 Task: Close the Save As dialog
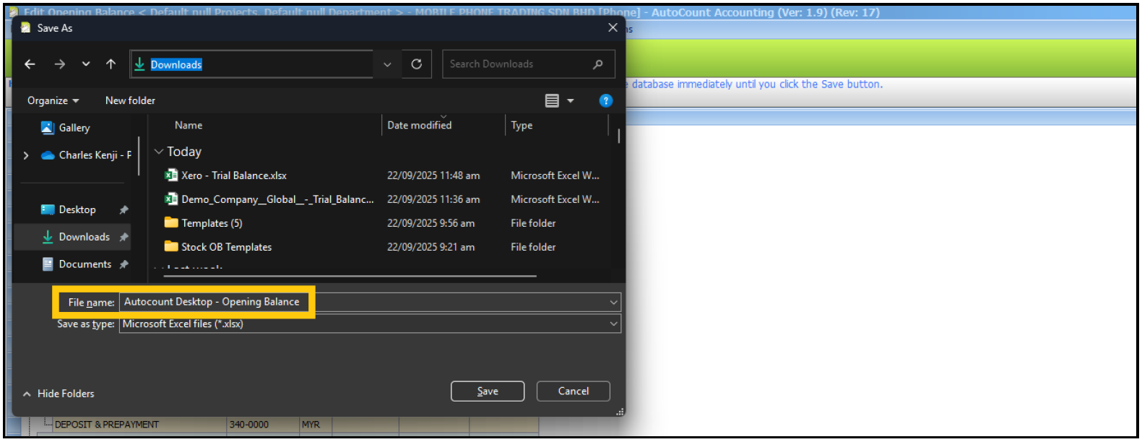(613, 27)
